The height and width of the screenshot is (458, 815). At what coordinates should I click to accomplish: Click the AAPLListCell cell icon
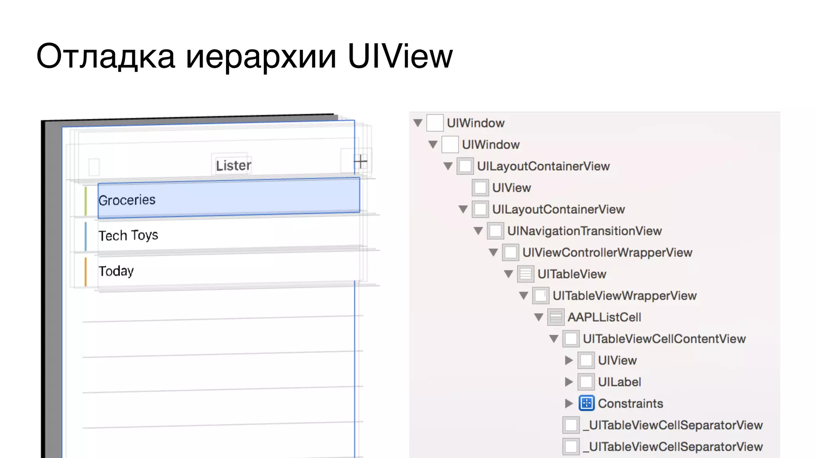(556, 317)
